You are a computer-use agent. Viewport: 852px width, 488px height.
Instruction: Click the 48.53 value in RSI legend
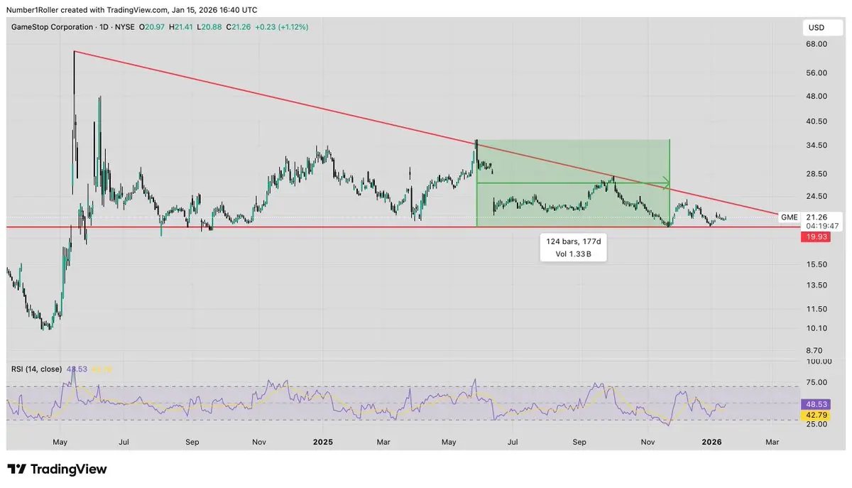coord(77,369)
